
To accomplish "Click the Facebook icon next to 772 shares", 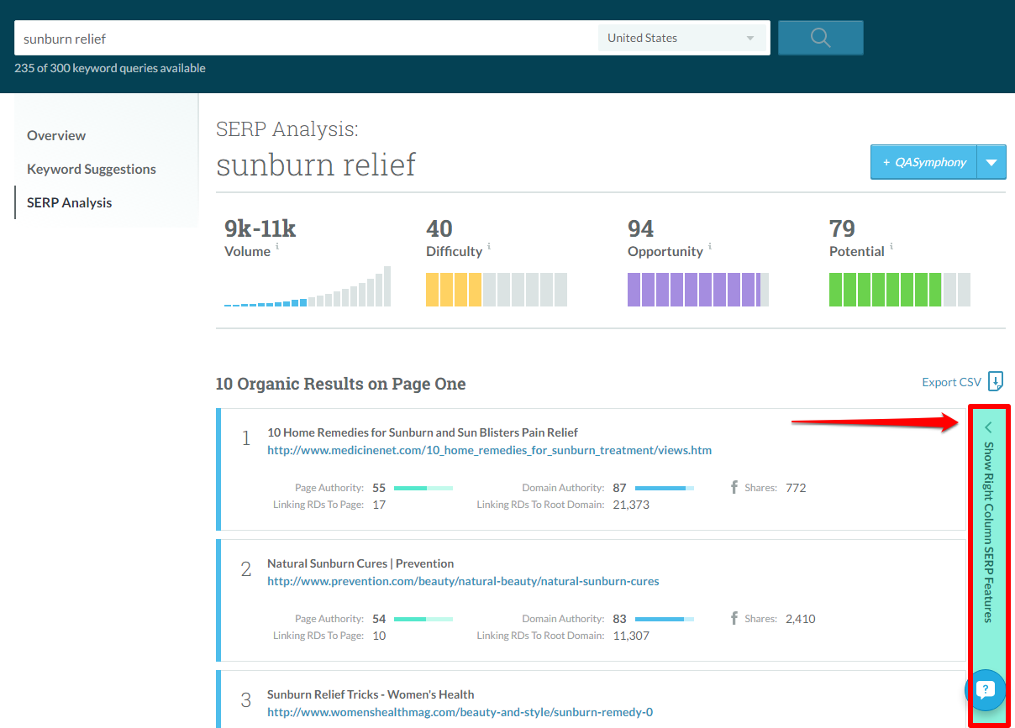I will (736, 487).
